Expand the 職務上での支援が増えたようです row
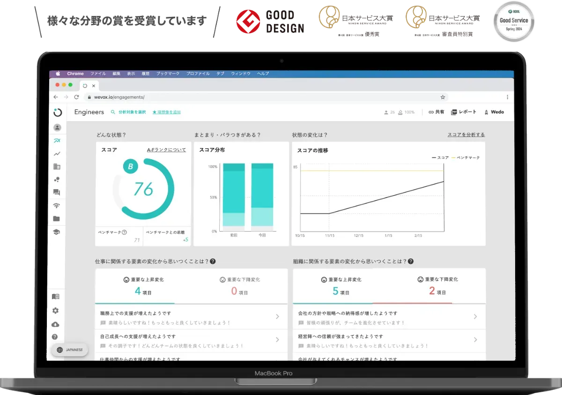The height and width of the screenshot is (395, 562). point(277,317)
